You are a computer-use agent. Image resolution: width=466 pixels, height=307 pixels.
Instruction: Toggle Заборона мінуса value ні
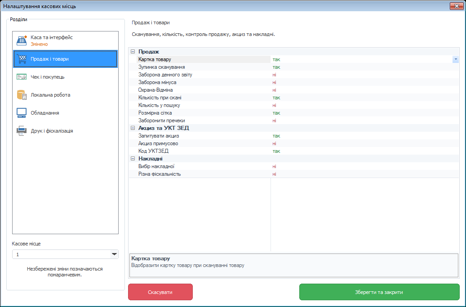click(274, 82)
